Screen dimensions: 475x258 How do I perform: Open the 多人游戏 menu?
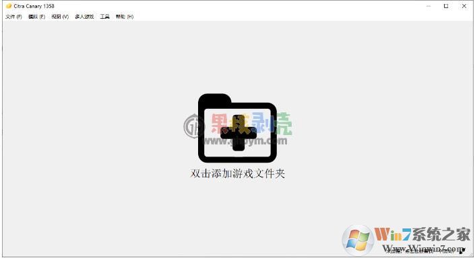(84, 17)
